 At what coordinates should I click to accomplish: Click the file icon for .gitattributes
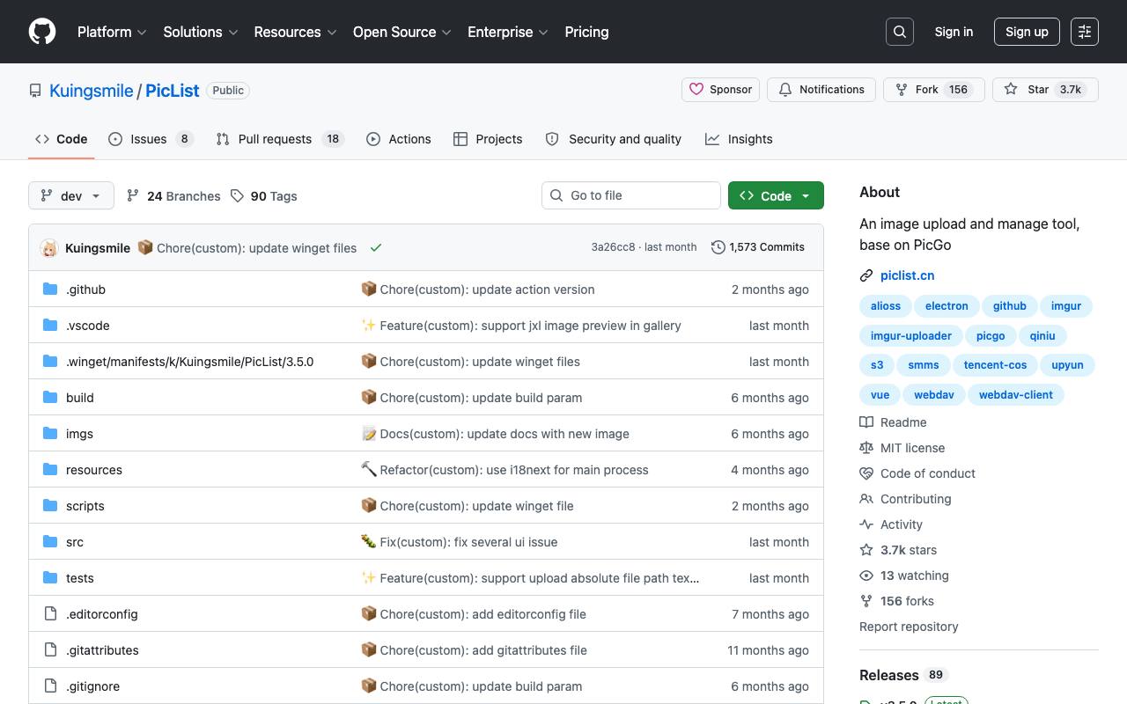(50, 649)
